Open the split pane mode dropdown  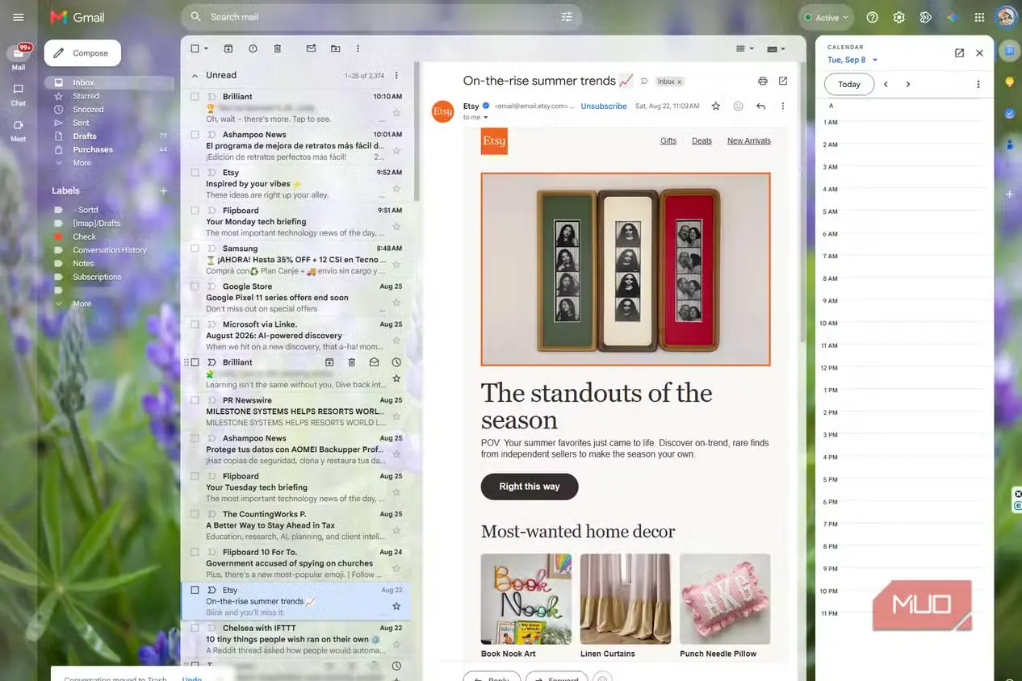(745, 48)
